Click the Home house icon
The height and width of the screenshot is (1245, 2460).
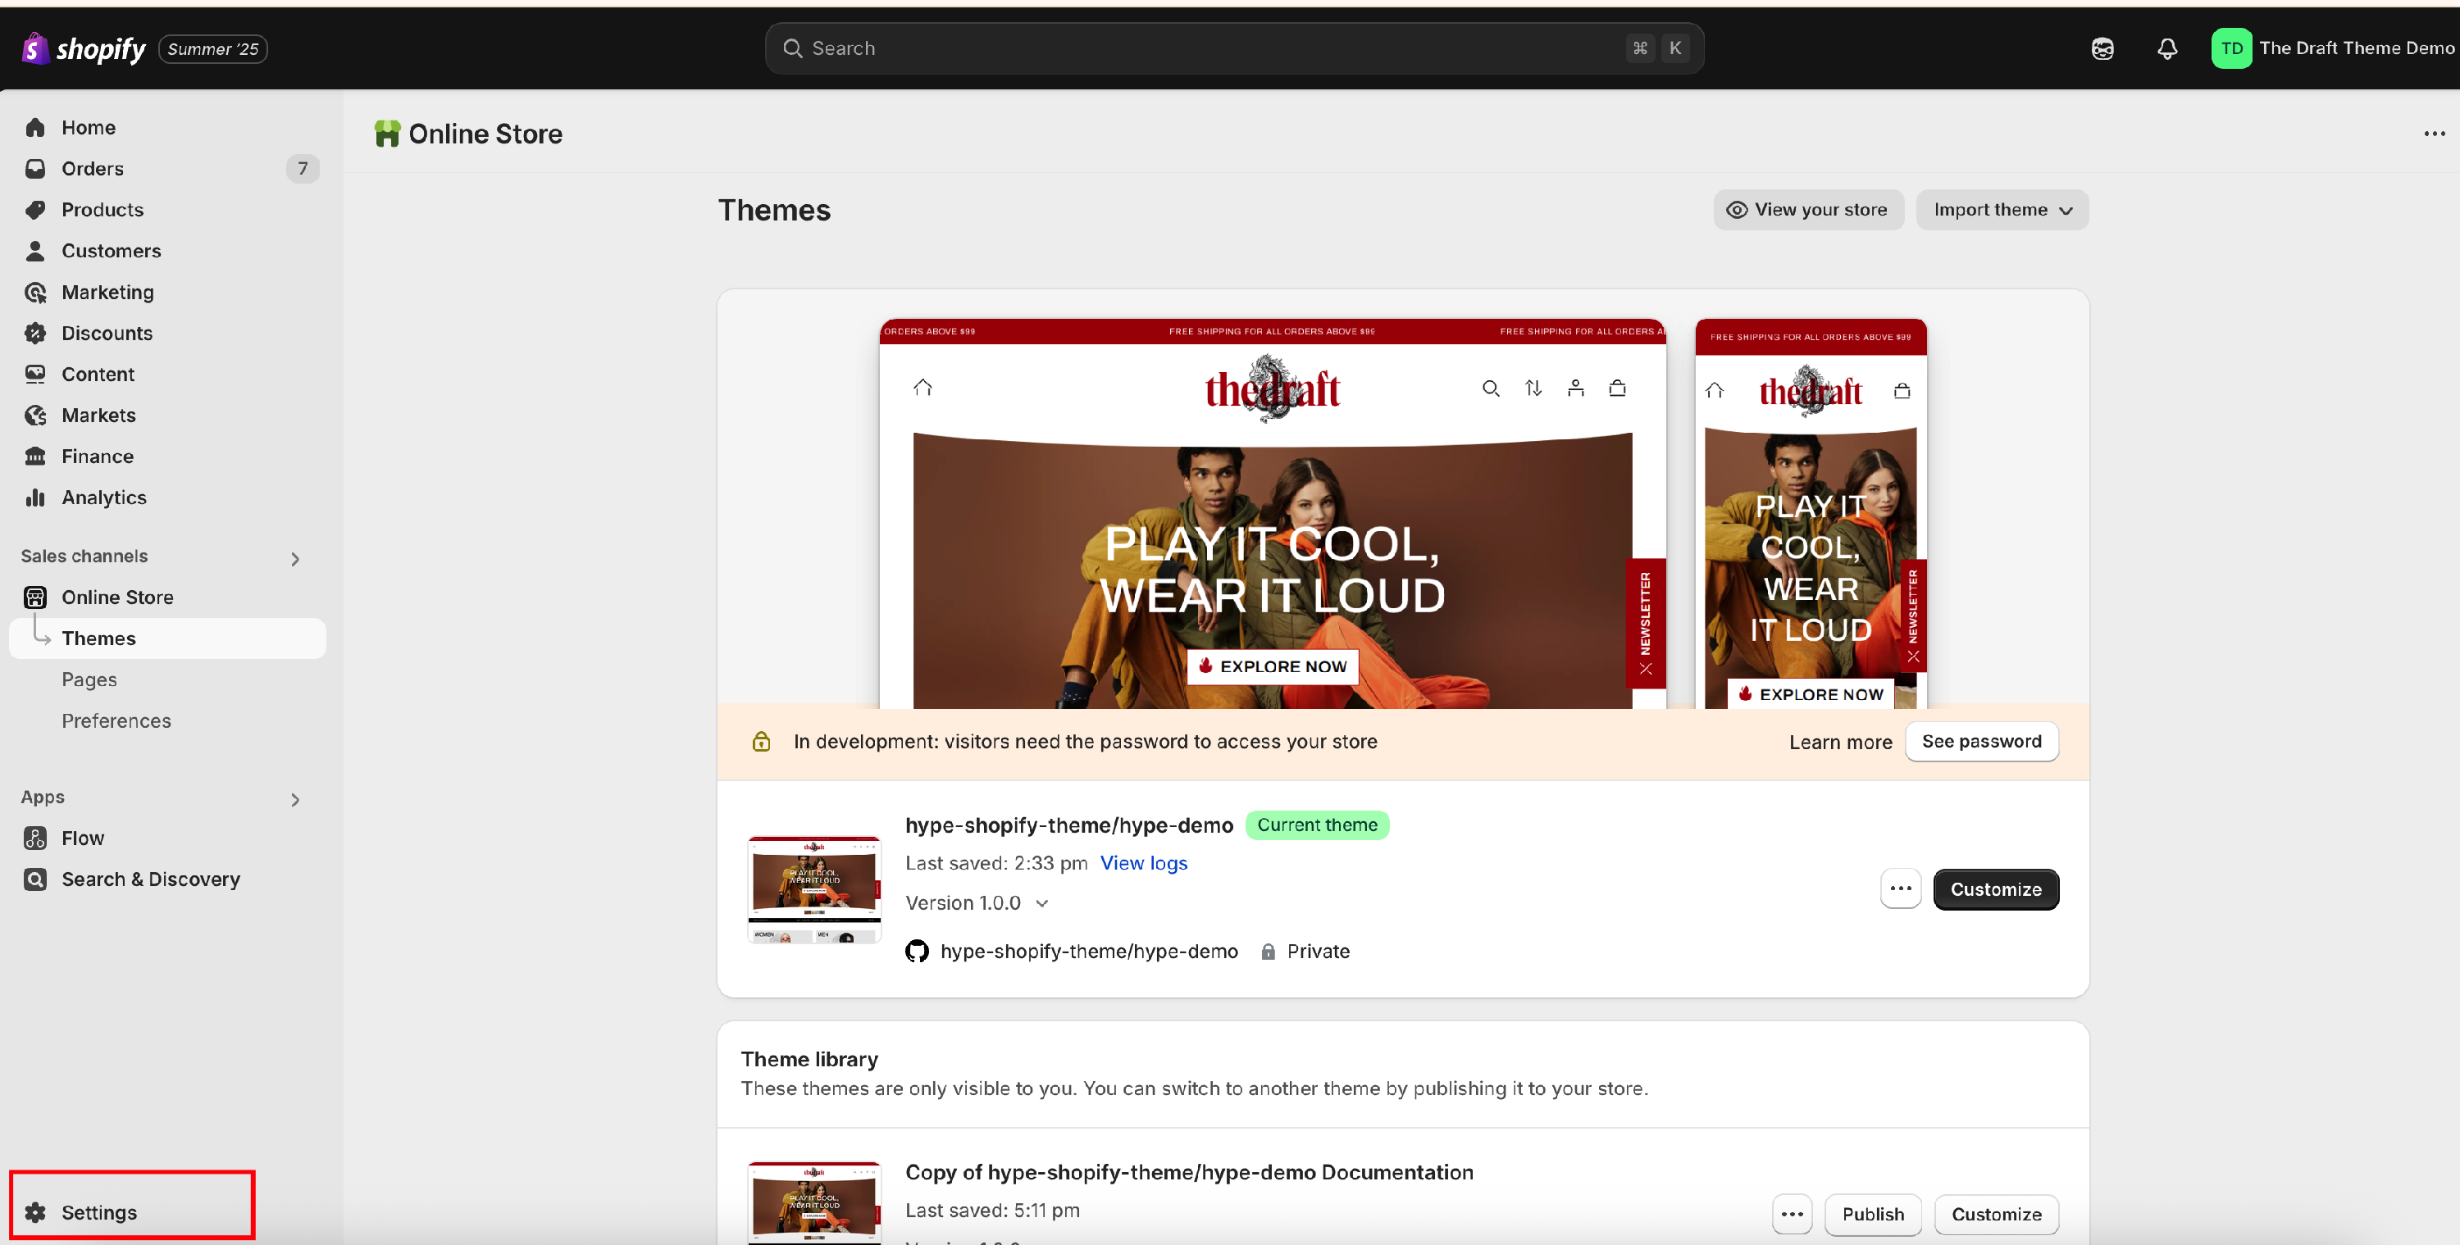pyautogui.click(x=35, y=127)
